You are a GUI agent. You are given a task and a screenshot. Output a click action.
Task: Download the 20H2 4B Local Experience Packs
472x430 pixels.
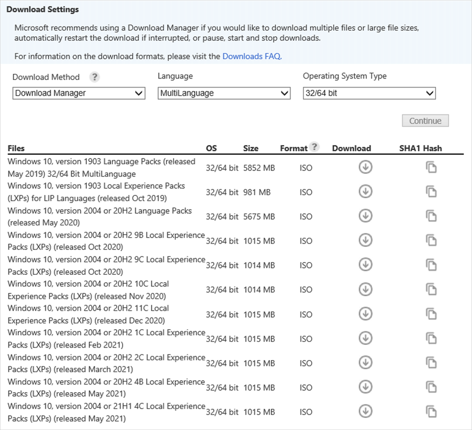tap(365, 387)
